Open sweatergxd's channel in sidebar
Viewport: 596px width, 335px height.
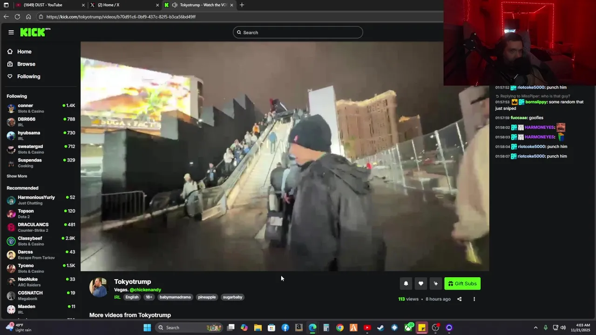(x=41, y=149)
